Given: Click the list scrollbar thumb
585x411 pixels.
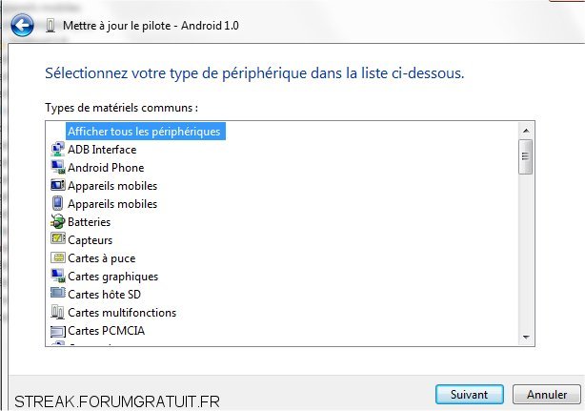Looking at the screenshot, I should pos(526,156).
